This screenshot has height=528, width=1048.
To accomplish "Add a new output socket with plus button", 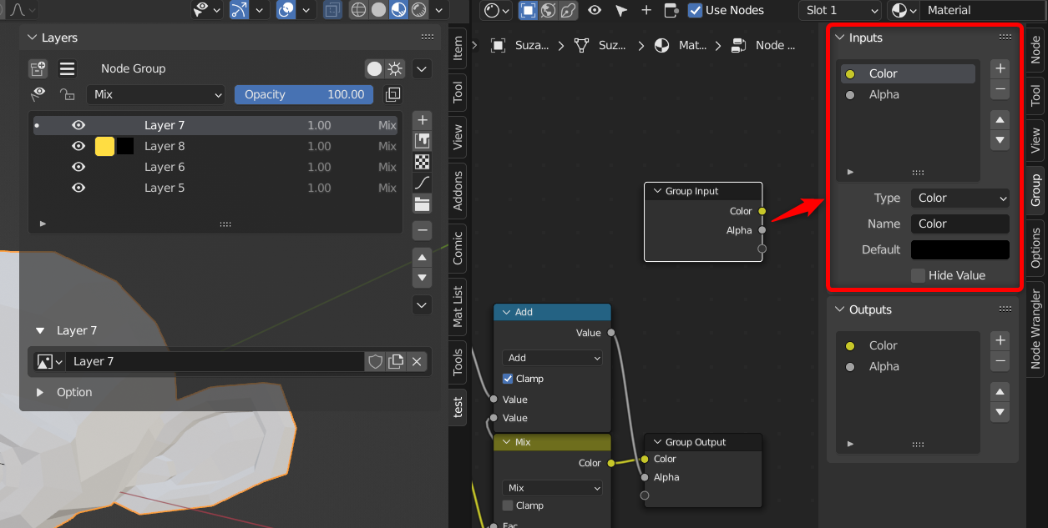I will 1000,340.
